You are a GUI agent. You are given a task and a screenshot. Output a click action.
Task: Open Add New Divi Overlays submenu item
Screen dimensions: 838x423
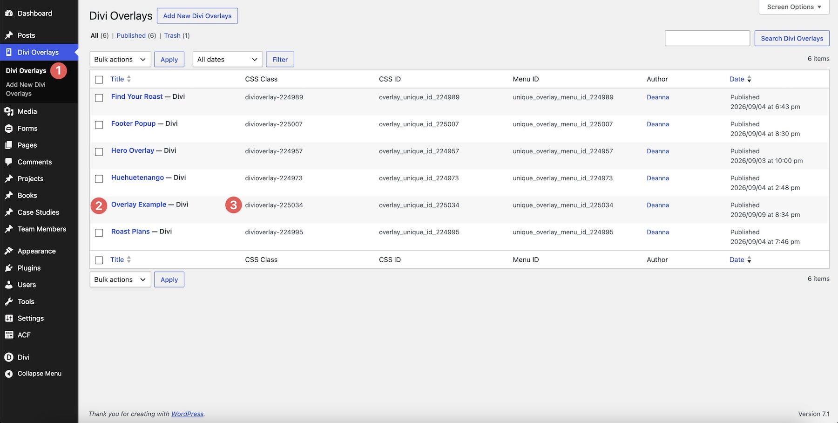click(26, 89)
